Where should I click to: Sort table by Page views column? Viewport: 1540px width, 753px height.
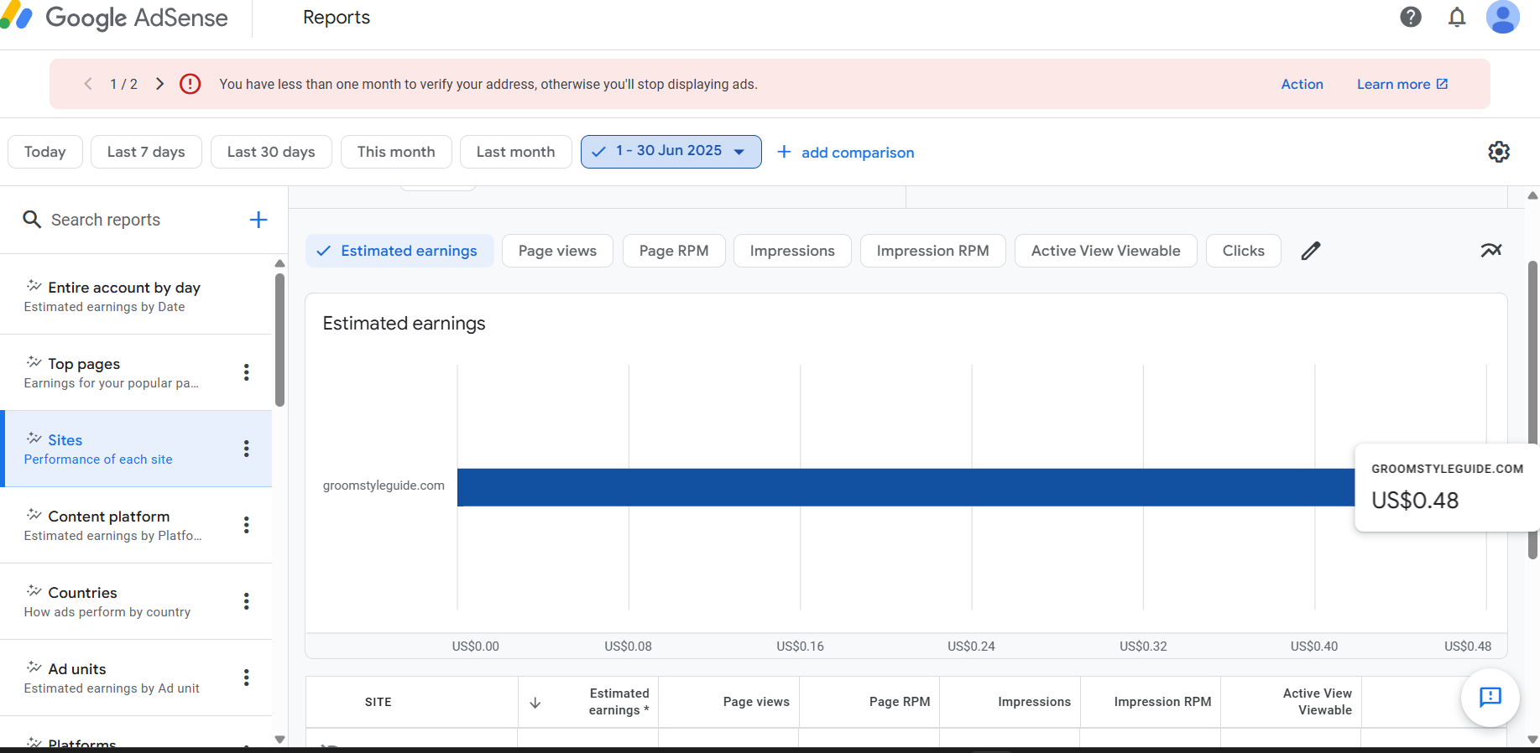pyautogui.click(x=756, y=702)
